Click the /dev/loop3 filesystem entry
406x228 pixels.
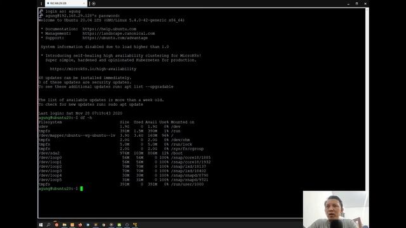tap(50, 171)
